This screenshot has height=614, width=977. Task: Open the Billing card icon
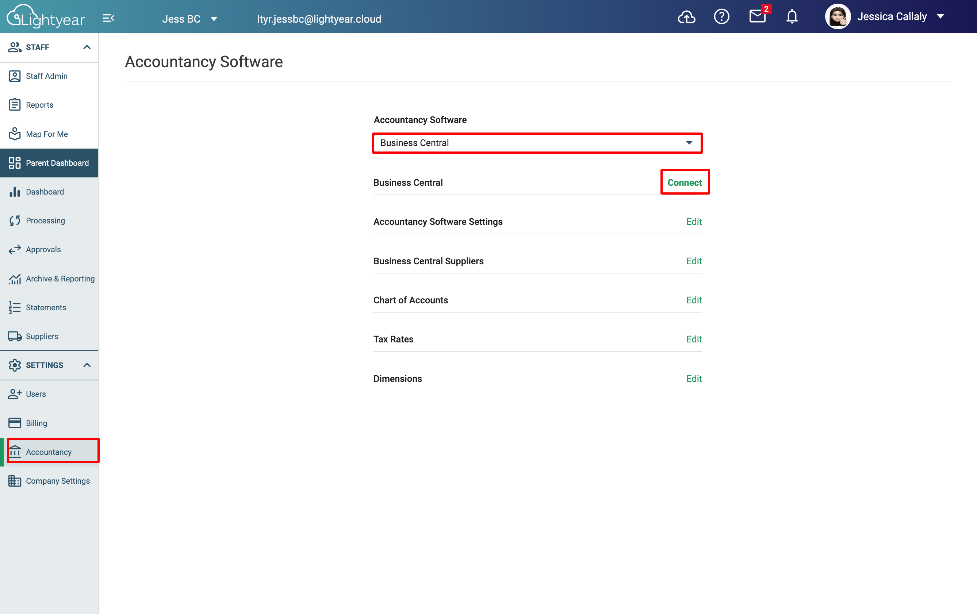15,423
